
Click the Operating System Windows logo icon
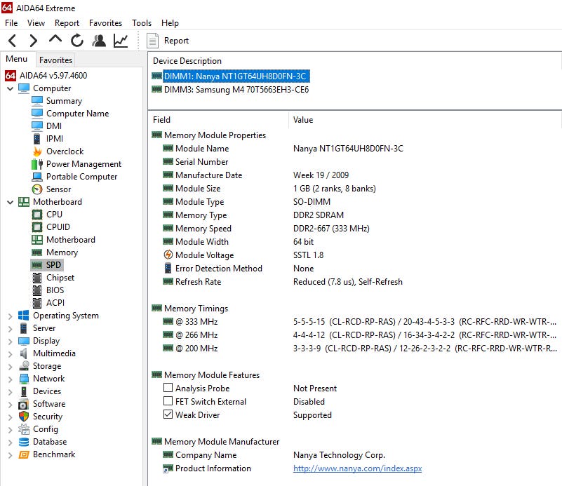[x=24, y=316]
